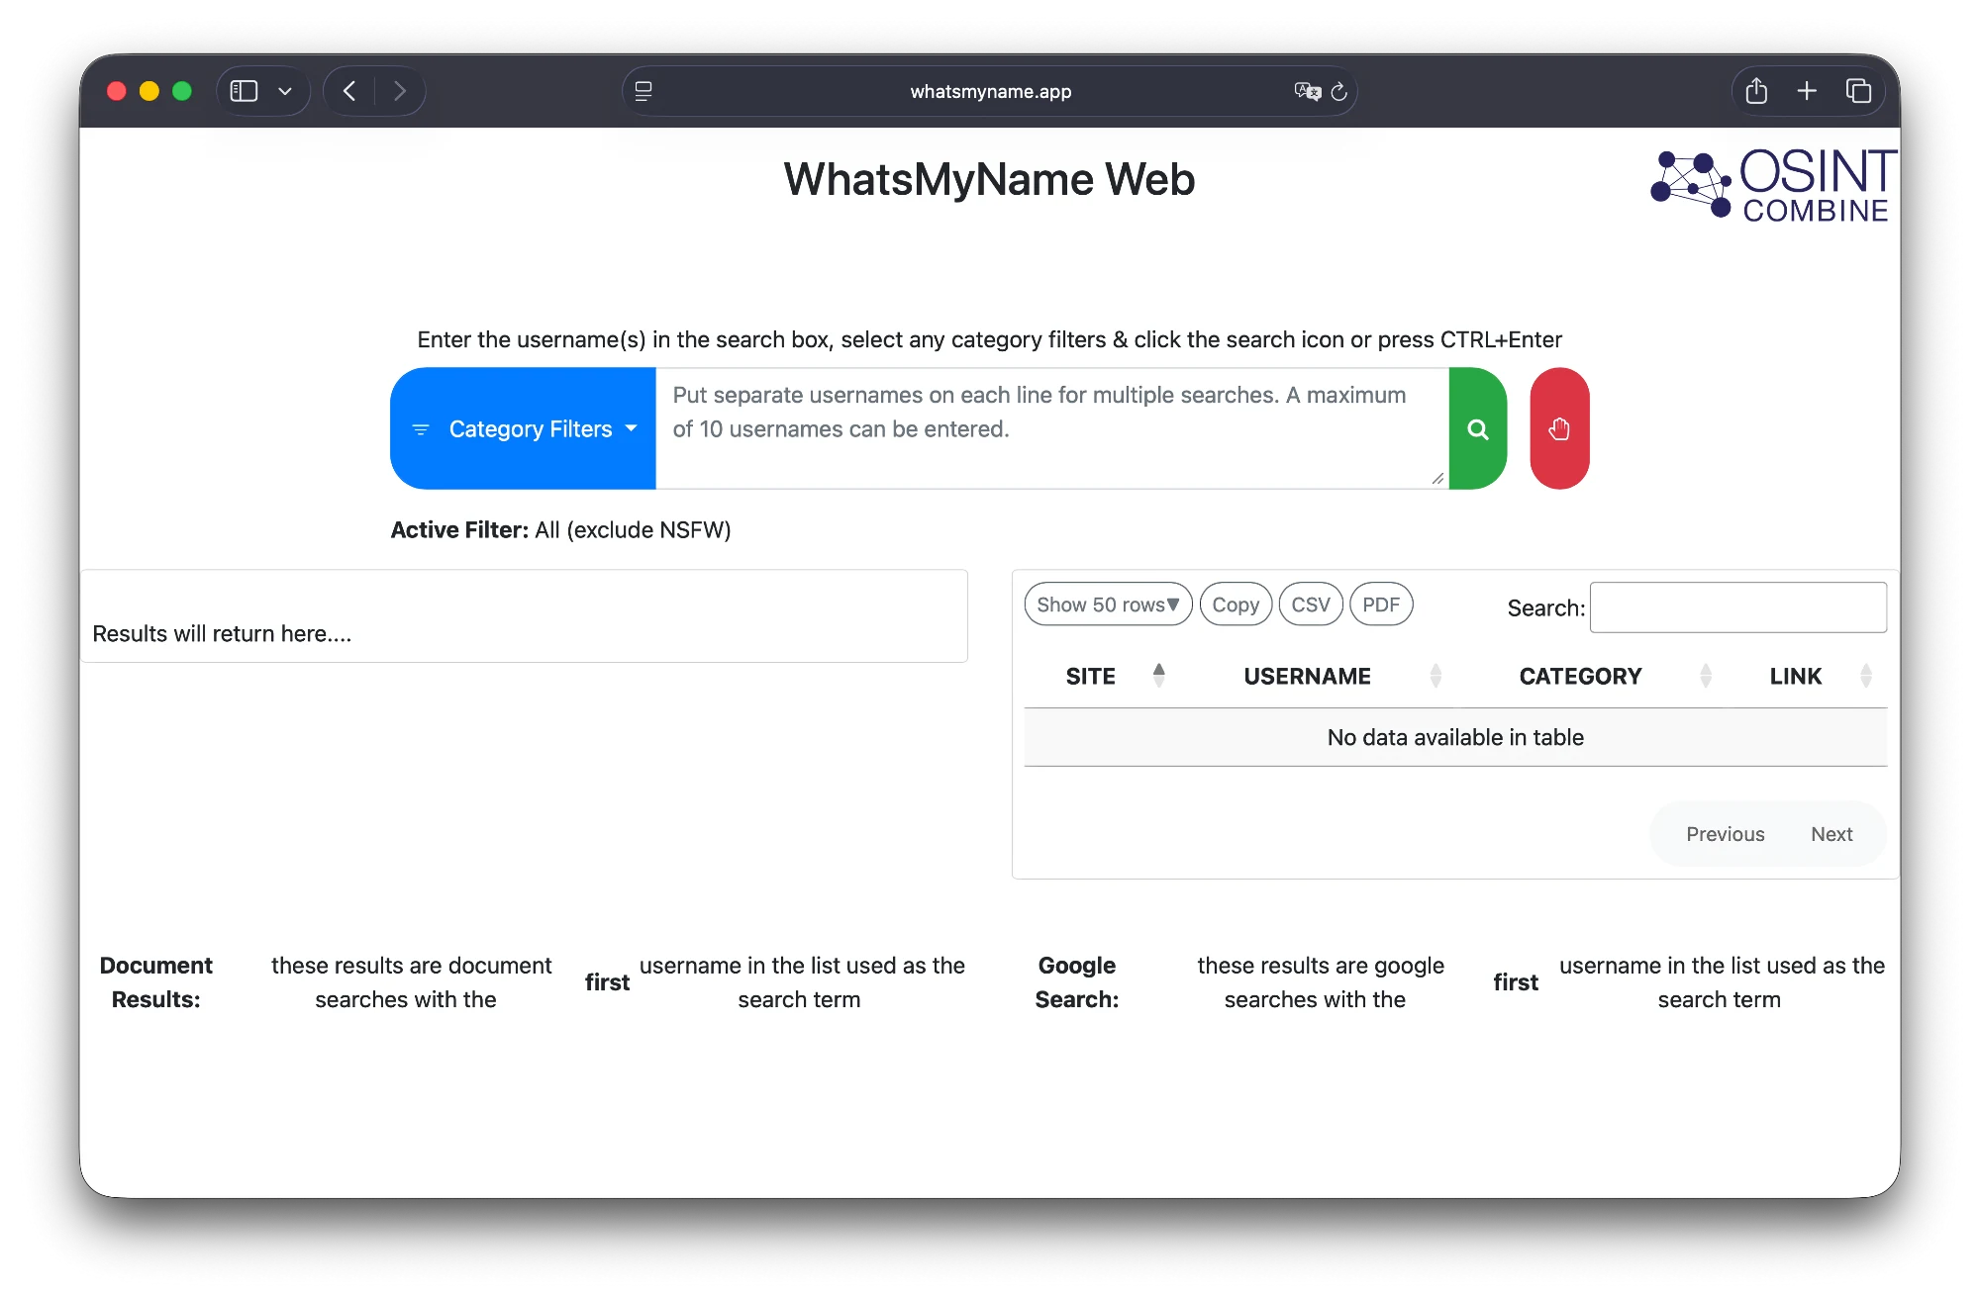Export results with the CSV button
This screenshot has height=1303, width=1980.
[x=1310, y=605]
